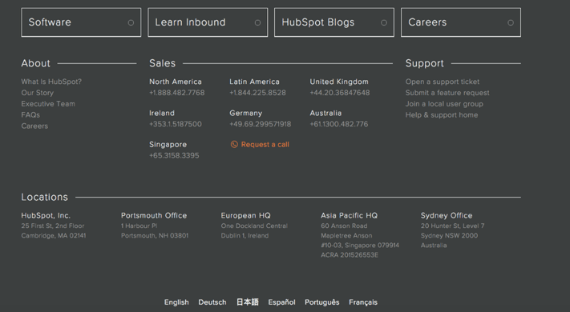
Task: Click the ACRA 201526553E text
Action: coord(350,255)
